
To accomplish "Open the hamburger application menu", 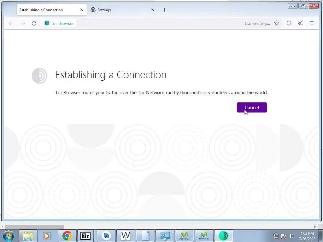I will [x=311, y=23].
